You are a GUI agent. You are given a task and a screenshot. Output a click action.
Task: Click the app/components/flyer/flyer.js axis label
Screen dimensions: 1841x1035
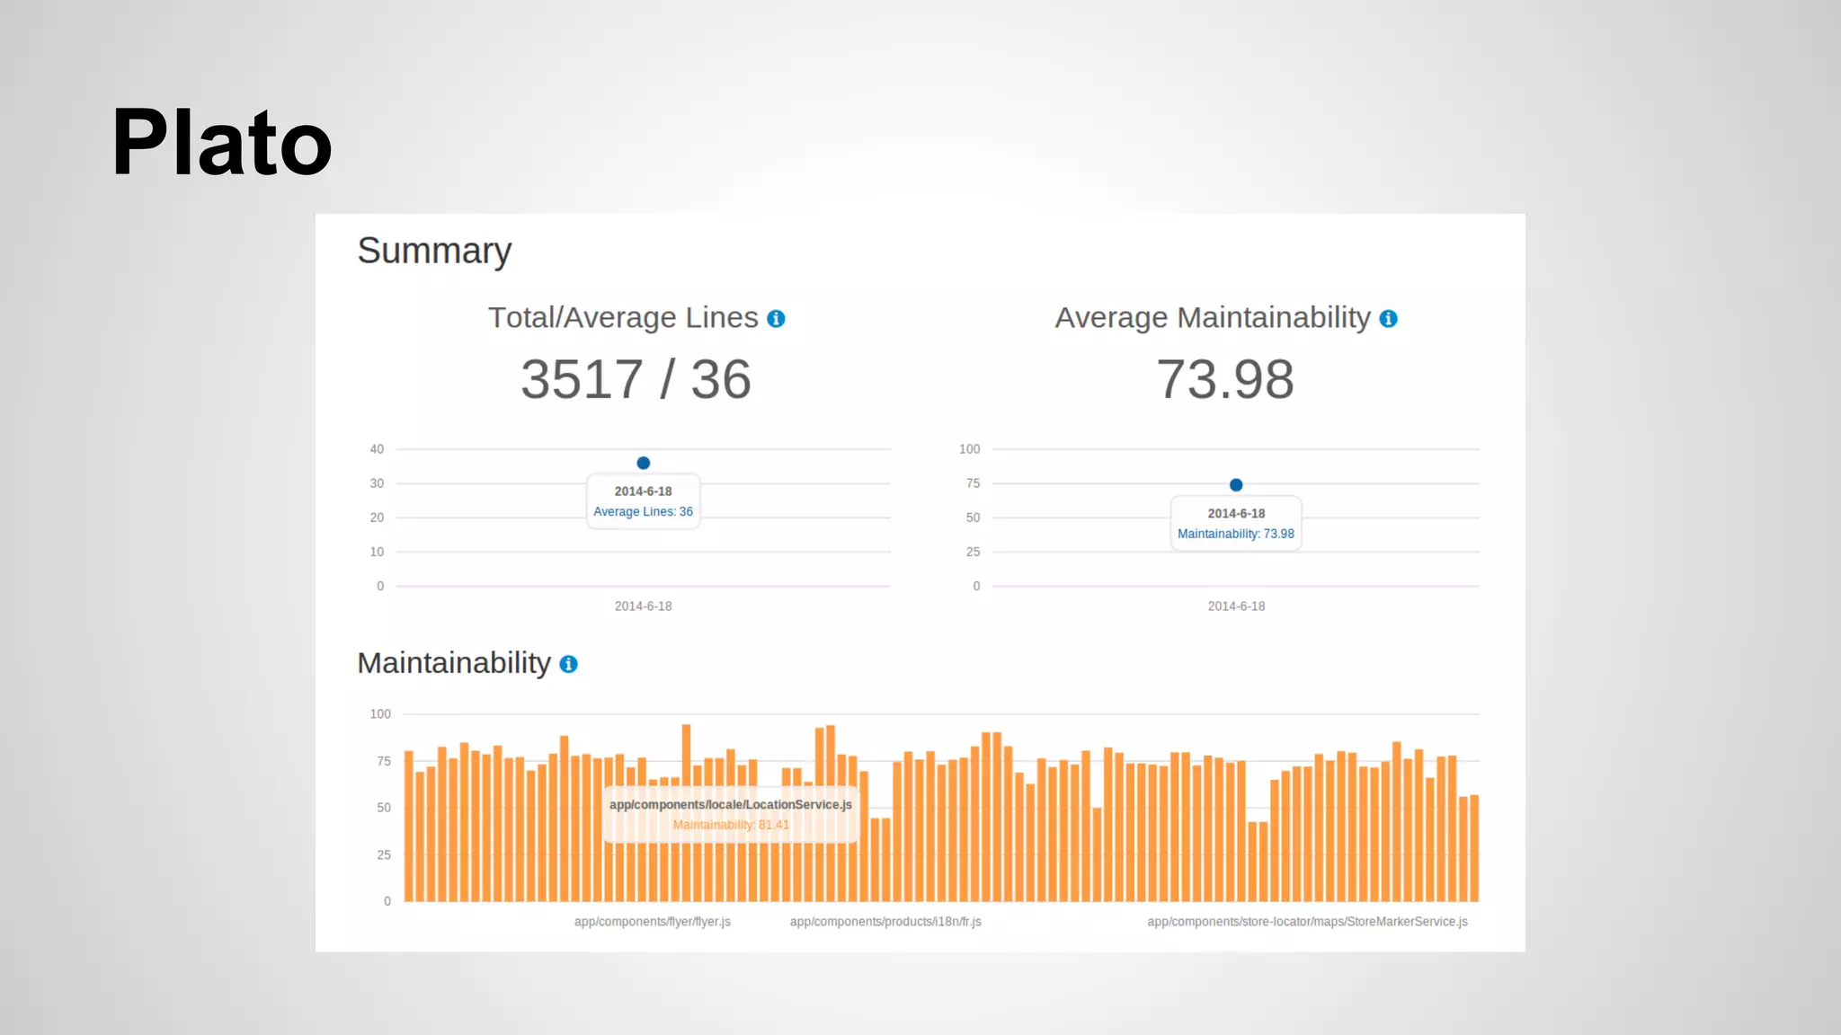pyautogui.click(x=652, y=922)
